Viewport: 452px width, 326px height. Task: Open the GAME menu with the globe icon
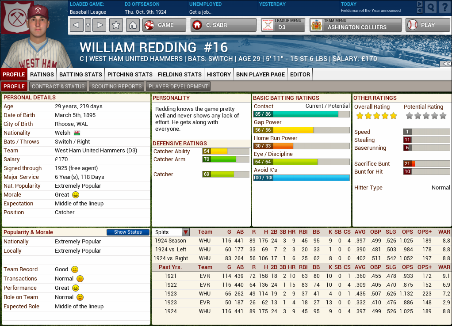[x=164, y=25]
